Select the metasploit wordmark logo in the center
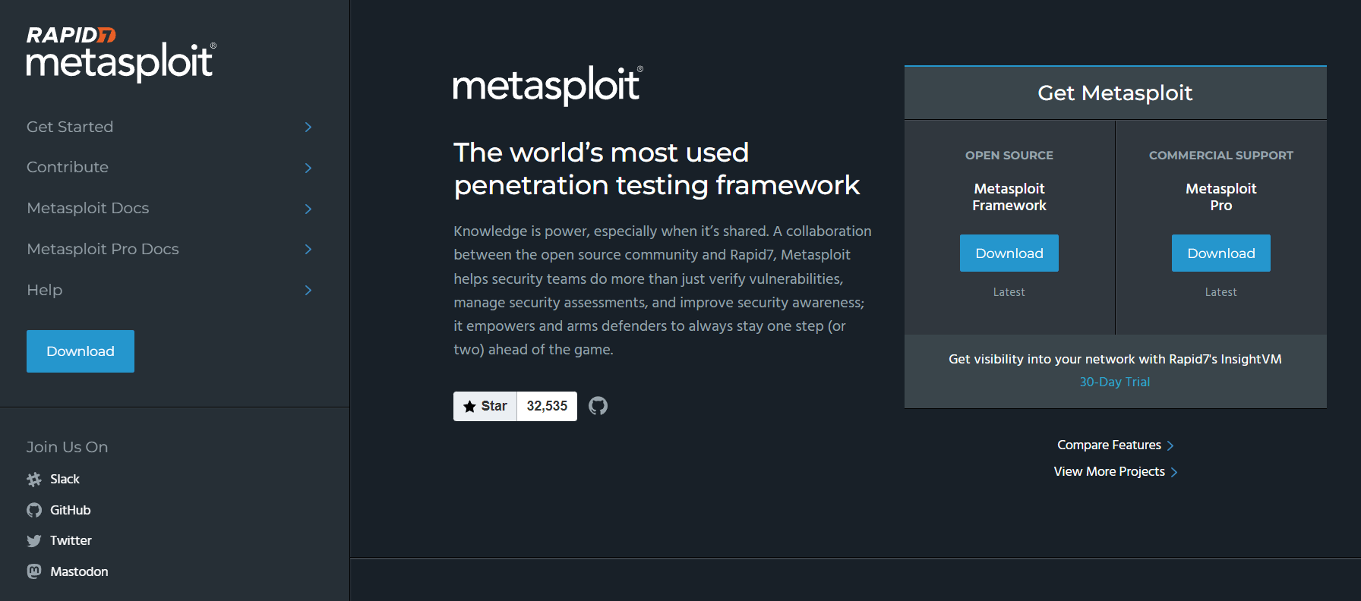The image size is (1361, 601). coord(545,86)
